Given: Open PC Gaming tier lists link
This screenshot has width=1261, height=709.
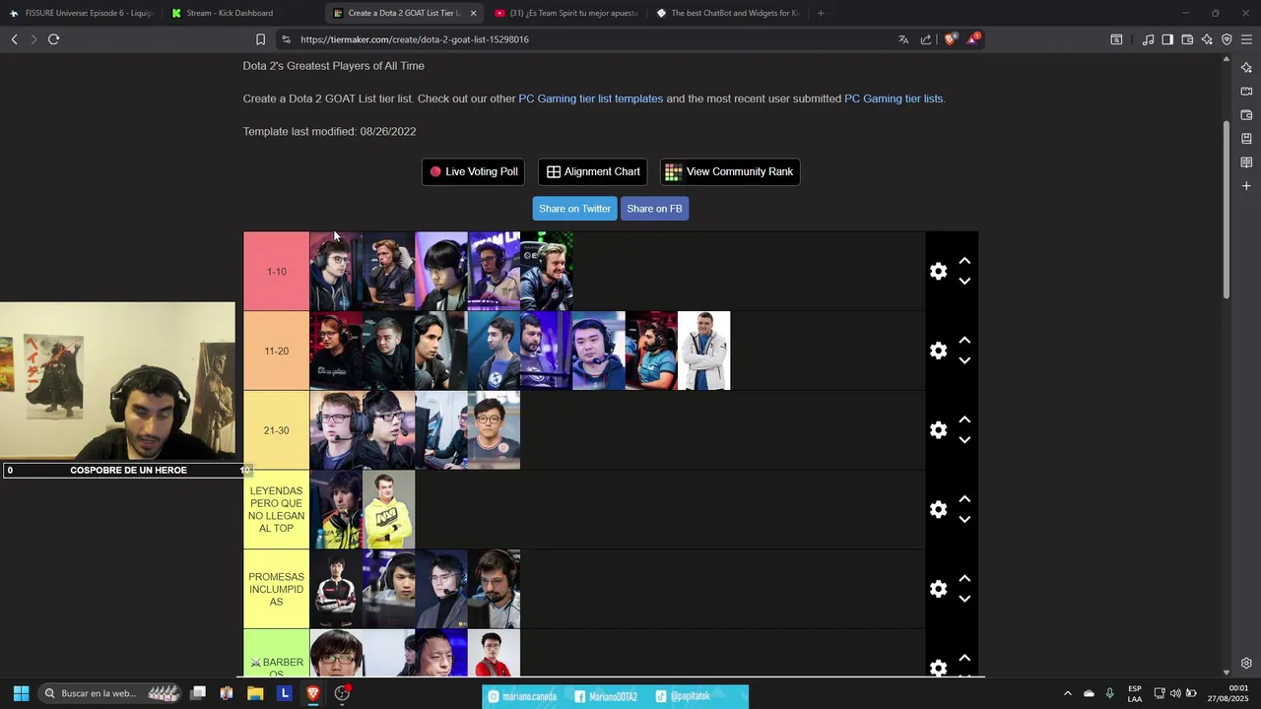Looking at the screenshot, I should (894, 98).
